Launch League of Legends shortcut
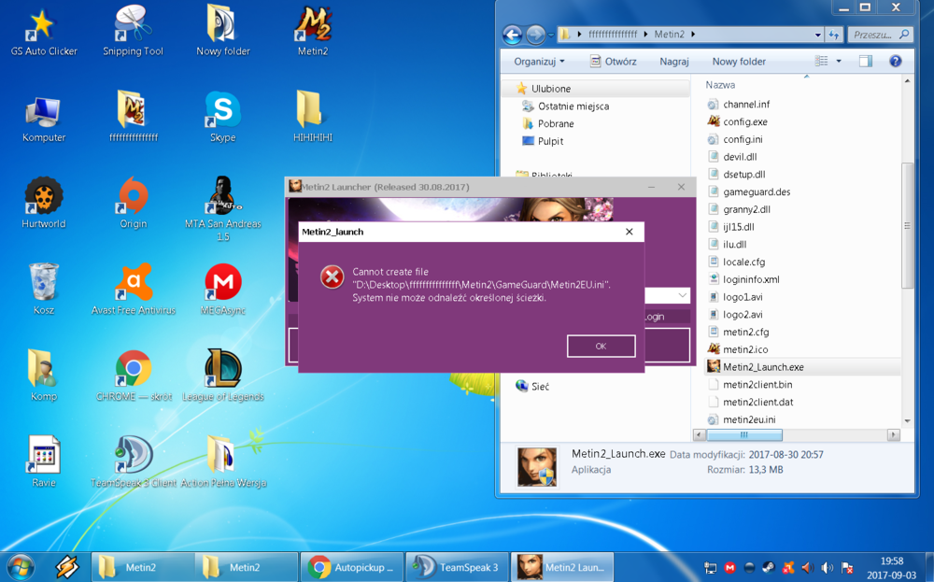This screenshot has height=582, width=934. click(223, 376)
